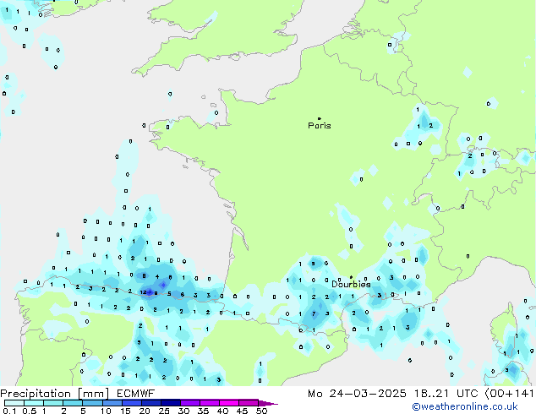Click the legend label '20'
The height and width of the screenshot is (414, 536).
pyautogui.click(x=145, y=411)
